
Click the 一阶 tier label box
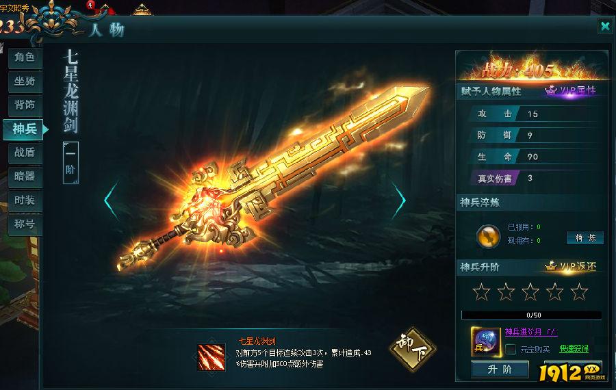pos(70,163)
